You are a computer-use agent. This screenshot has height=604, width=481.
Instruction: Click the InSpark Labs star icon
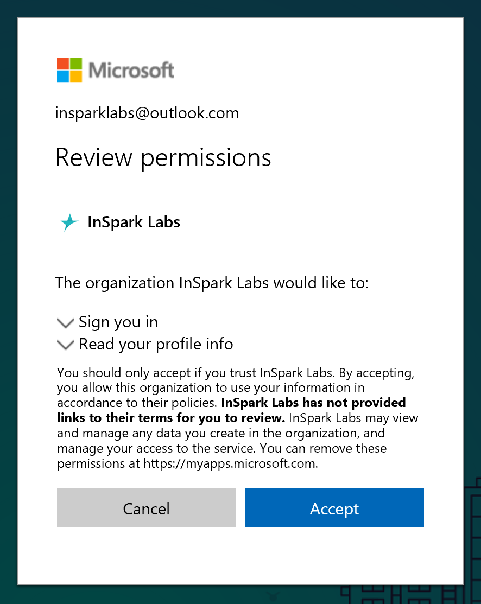tap(69, 222)
